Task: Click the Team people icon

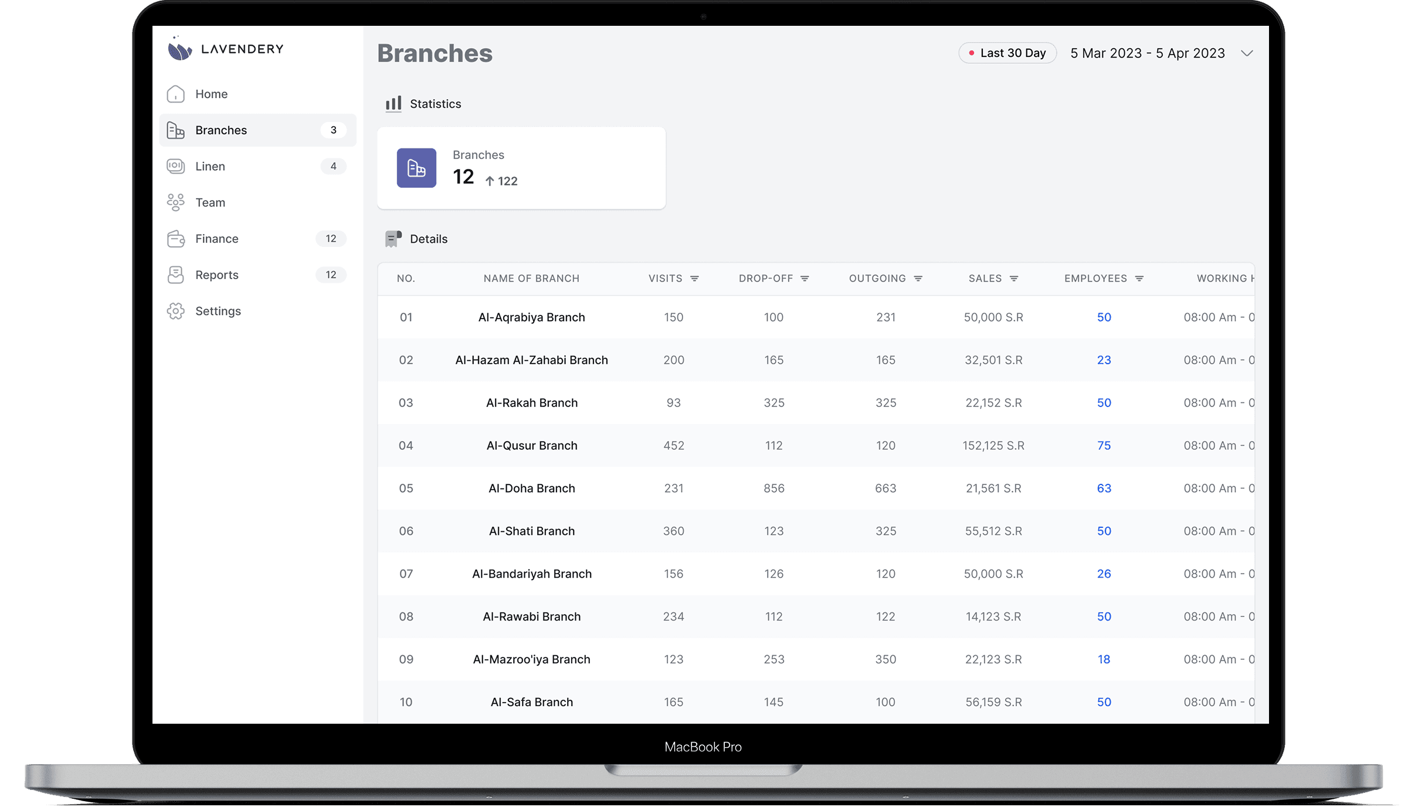Action: (175, 202)
